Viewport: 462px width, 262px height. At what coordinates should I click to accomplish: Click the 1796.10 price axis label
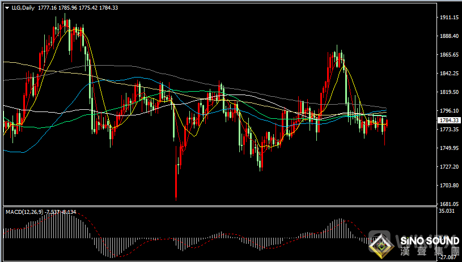448,111
